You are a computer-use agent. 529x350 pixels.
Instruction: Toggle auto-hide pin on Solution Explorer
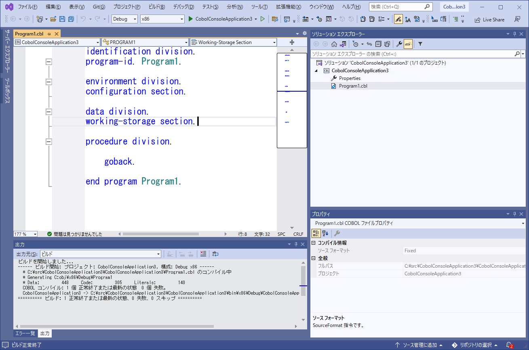click(514, 34)
